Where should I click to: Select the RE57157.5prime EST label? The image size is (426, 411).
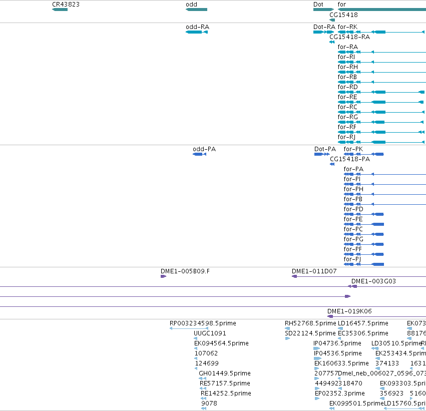[x=225, y=383]
